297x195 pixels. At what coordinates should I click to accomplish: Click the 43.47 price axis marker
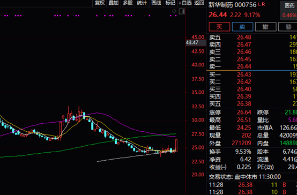click(196, 43)
